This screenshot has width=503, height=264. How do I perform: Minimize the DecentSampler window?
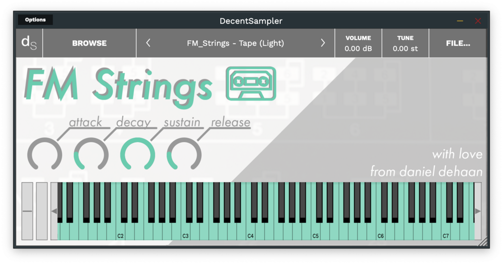pyautogui.click(x=460, y=21)
